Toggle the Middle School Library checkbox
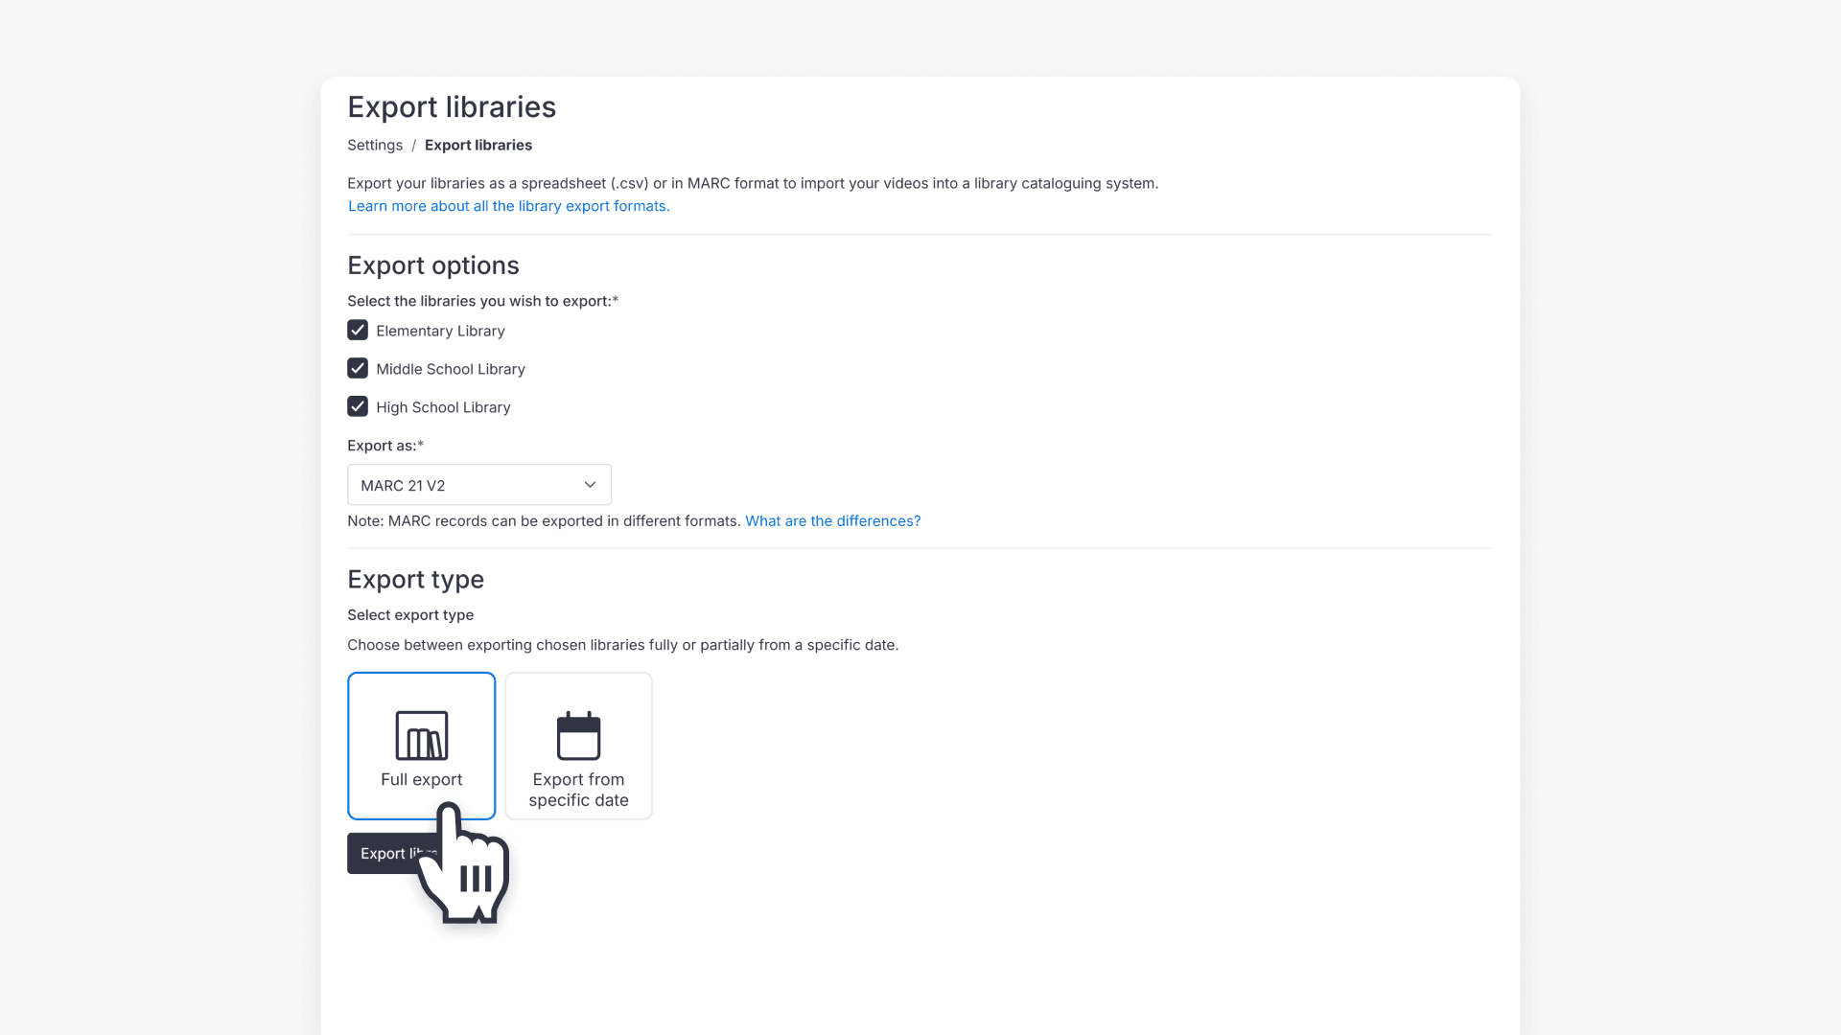Screen dimensions: 1841x1035 point(358,369)
